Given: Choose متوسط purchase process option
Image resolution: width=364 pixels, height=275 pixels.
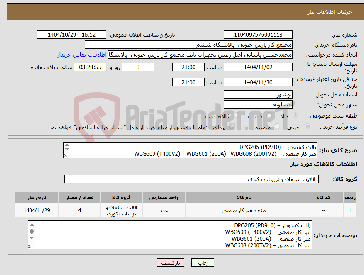Looking at the screenshot, I should [278, 125].
